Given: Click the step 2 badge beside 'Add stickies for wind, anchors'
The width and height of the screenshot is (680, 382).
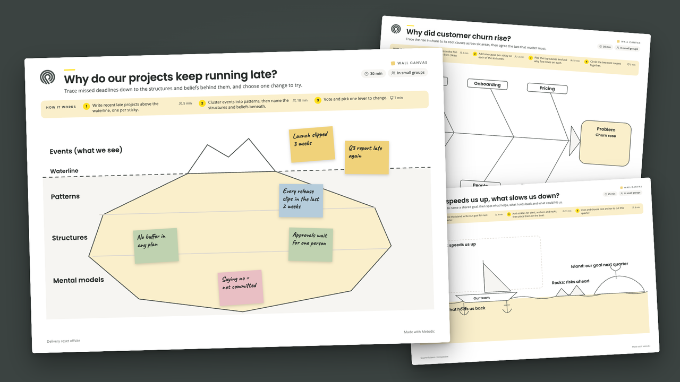Looking at the screenshot, I should tap(508, 214).
